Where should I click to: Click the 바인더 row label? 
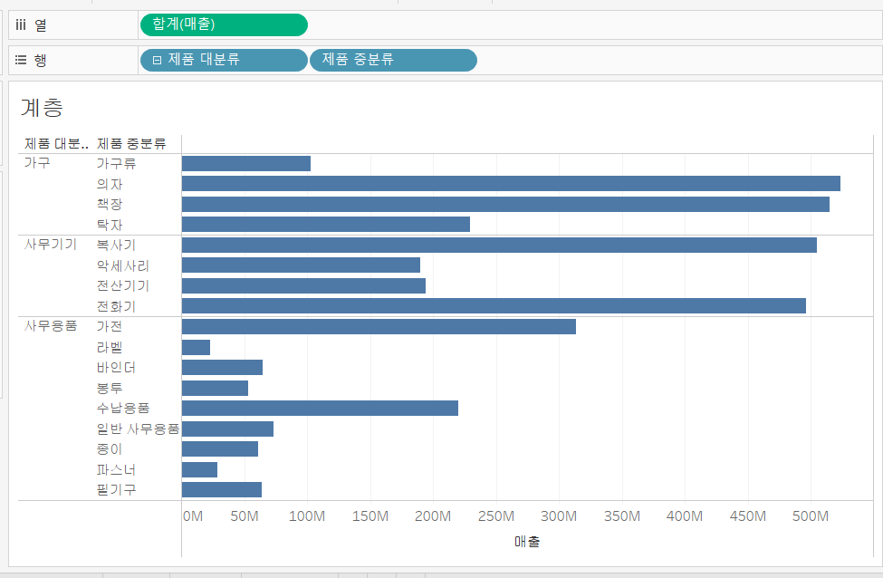click(x=116, y=367)
